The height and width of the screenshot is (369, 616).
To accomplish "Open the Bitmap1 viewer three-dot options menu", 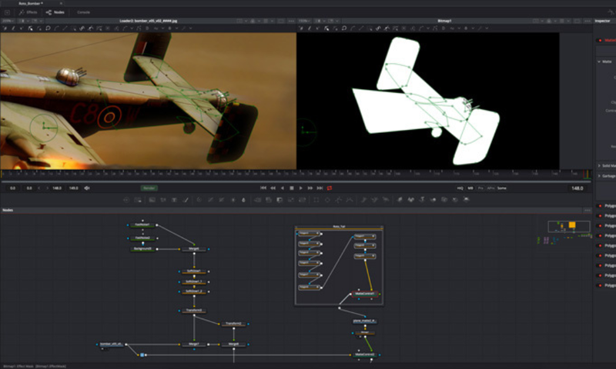I will 588,21.
